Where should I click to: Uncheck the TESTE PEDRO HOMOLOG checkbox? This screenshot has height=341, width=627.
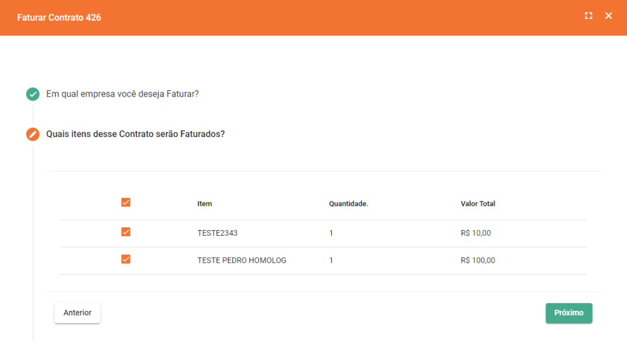126,259
